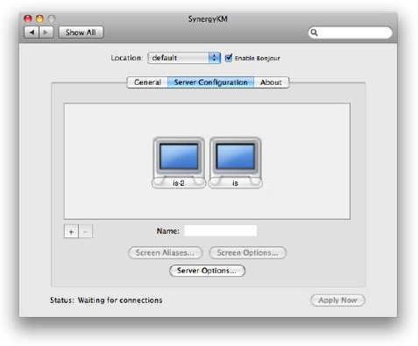This screenshot has width=418, height=346.
Task: Open the About tab
Action: tap(271, 82)
